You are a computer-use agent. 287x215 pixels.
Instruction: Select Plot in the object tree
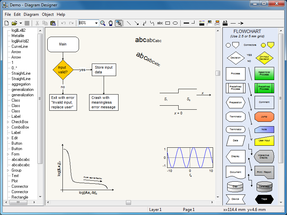pyautogui.click(x=15, y=181)
